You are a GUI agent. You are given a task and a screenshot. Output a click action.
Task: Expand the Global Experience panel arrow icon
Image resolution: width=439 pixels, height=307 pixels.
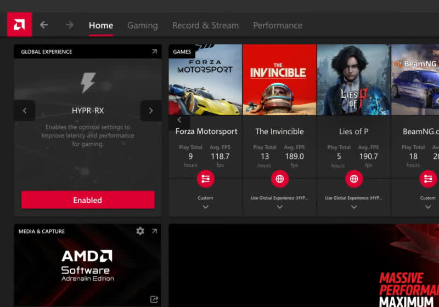coord(154,52)
